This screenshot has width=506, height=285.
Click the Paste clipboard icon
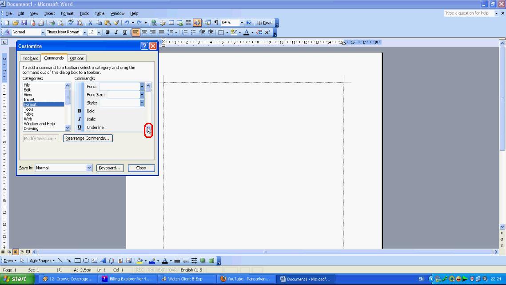pos(108,23)
